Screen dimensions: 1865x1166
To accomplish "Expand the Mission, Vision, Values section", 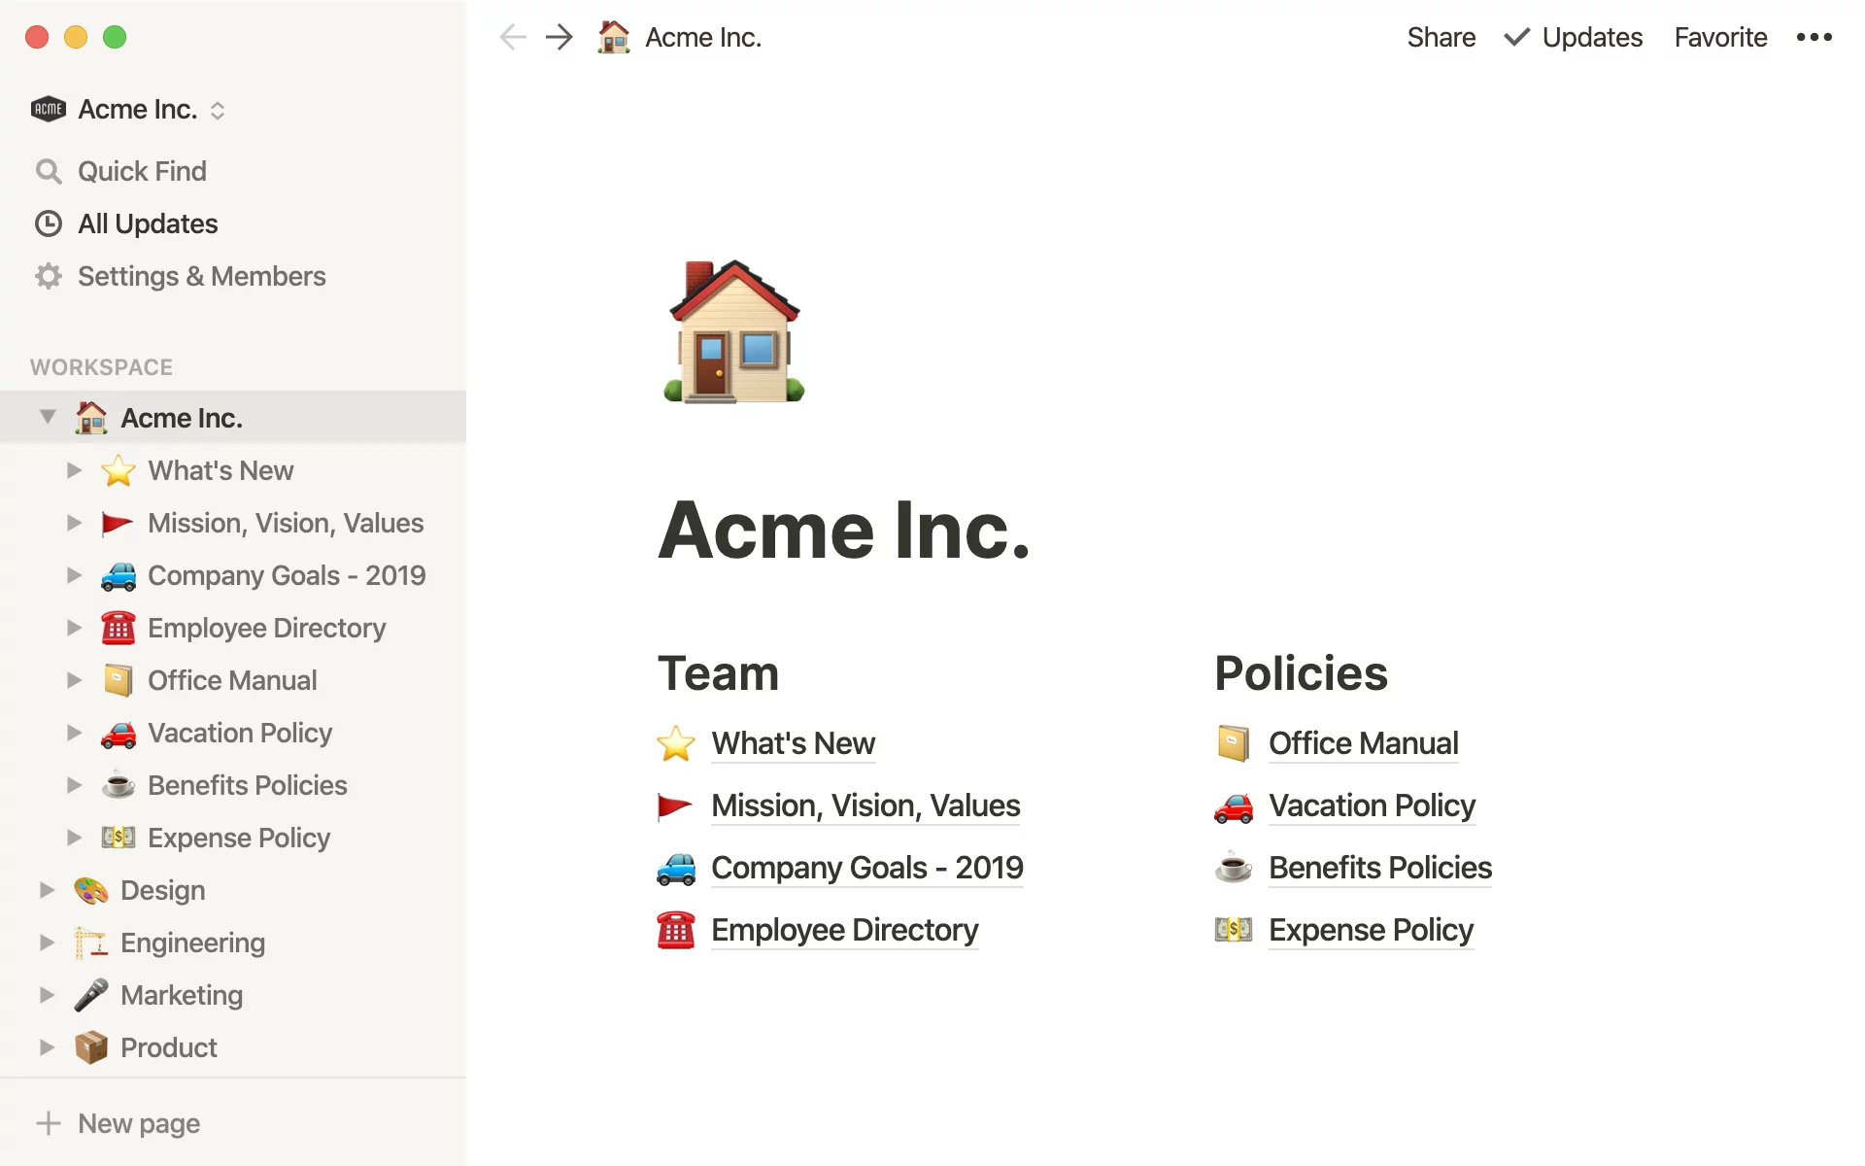I will pos(73,523).
